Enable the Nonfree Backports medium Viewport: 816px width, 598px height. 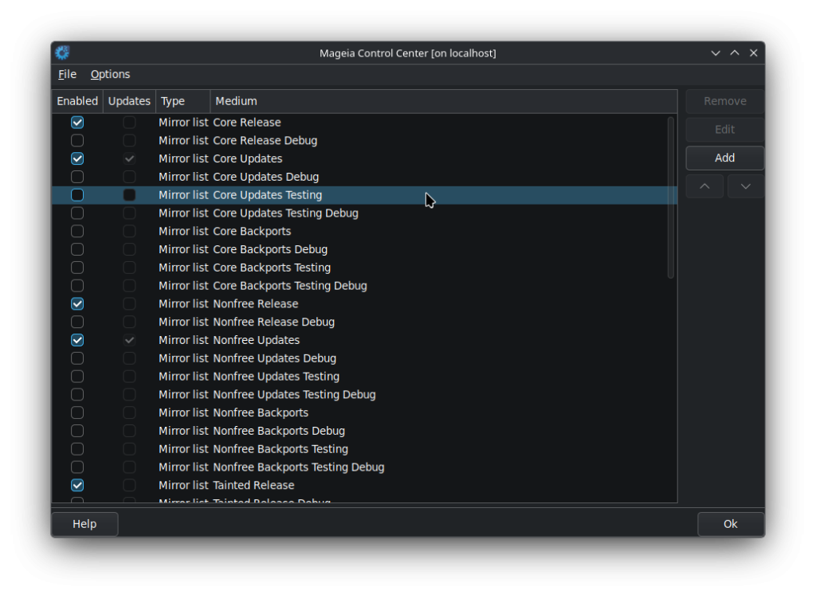pos(77,413)
